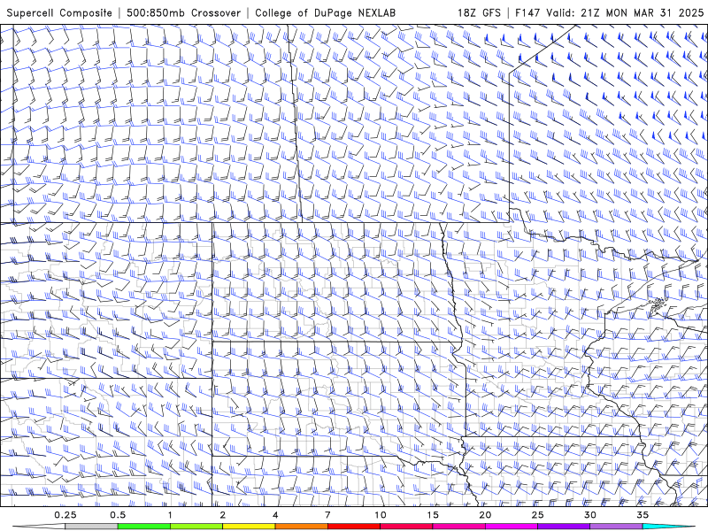Click the '10' legend value
This screenshot has width=708, height=531.
click(381, 515)
